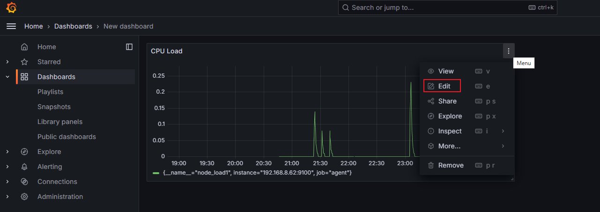Toggle the hamburger navigation menu
Screen dimensions: 600x212
(11, 26)
